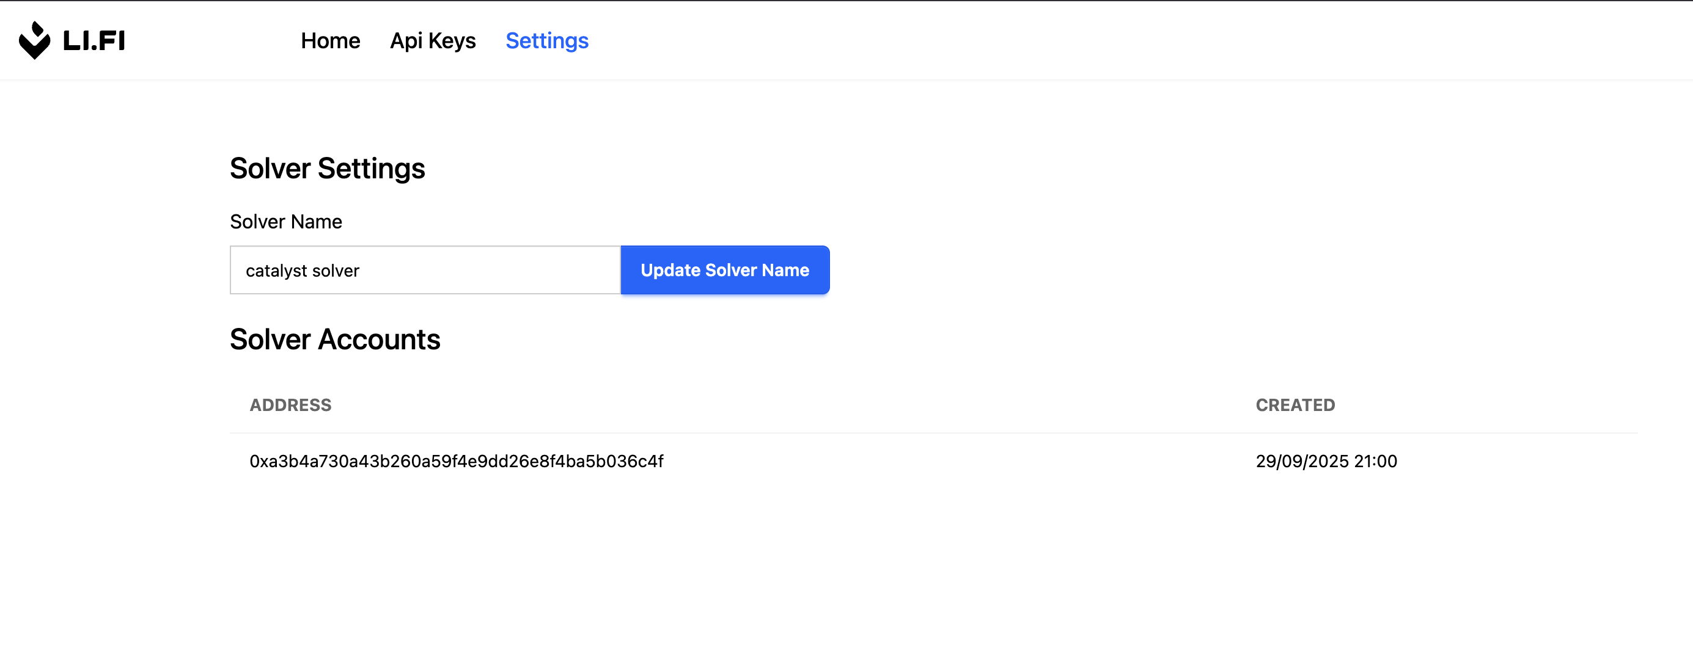Click the '0x' prefix of the address
The height and width of the screenshot is (651, 1693).
(258, 461)
